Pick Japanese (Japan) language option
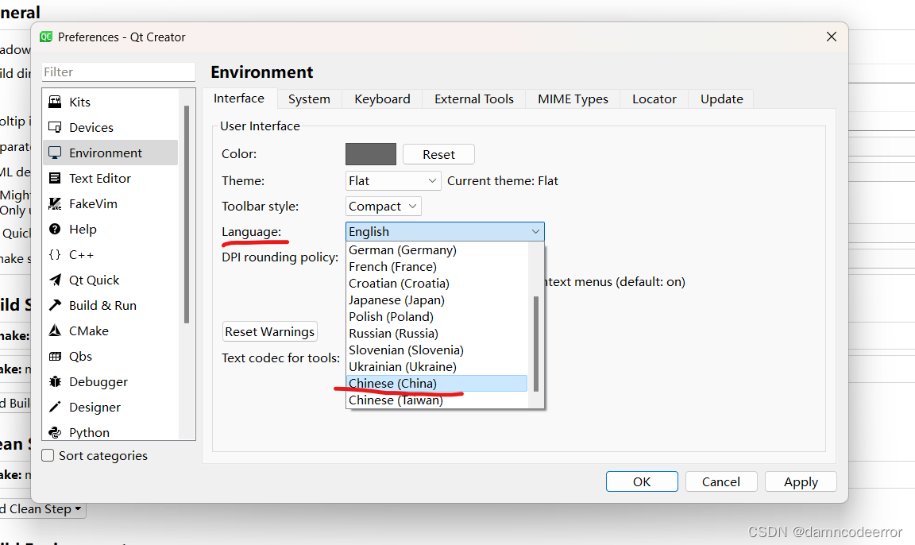Viewport: 915px width, 545px height. (x=437, y=300)
